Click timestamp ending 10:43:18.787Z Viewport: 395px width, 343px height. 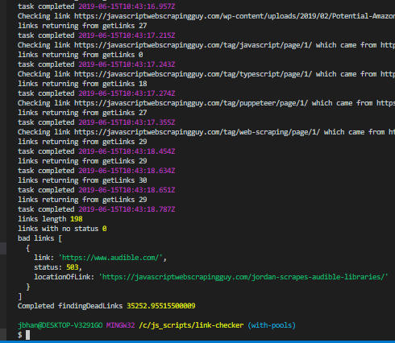(127, 209)
